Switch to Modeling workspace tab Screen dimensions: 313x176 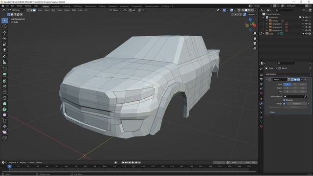point(55,6)
